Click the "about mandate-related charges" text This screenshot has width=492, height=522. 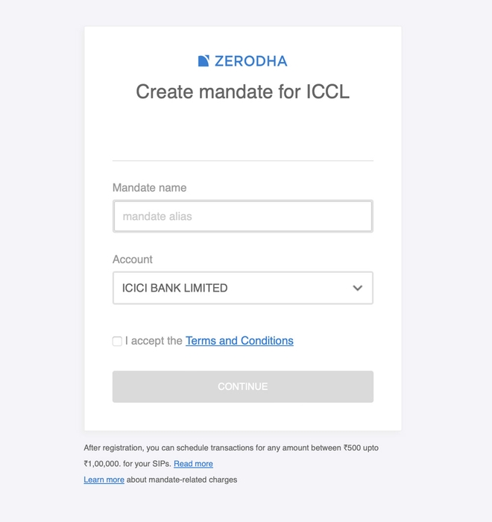tap(182, 479)
